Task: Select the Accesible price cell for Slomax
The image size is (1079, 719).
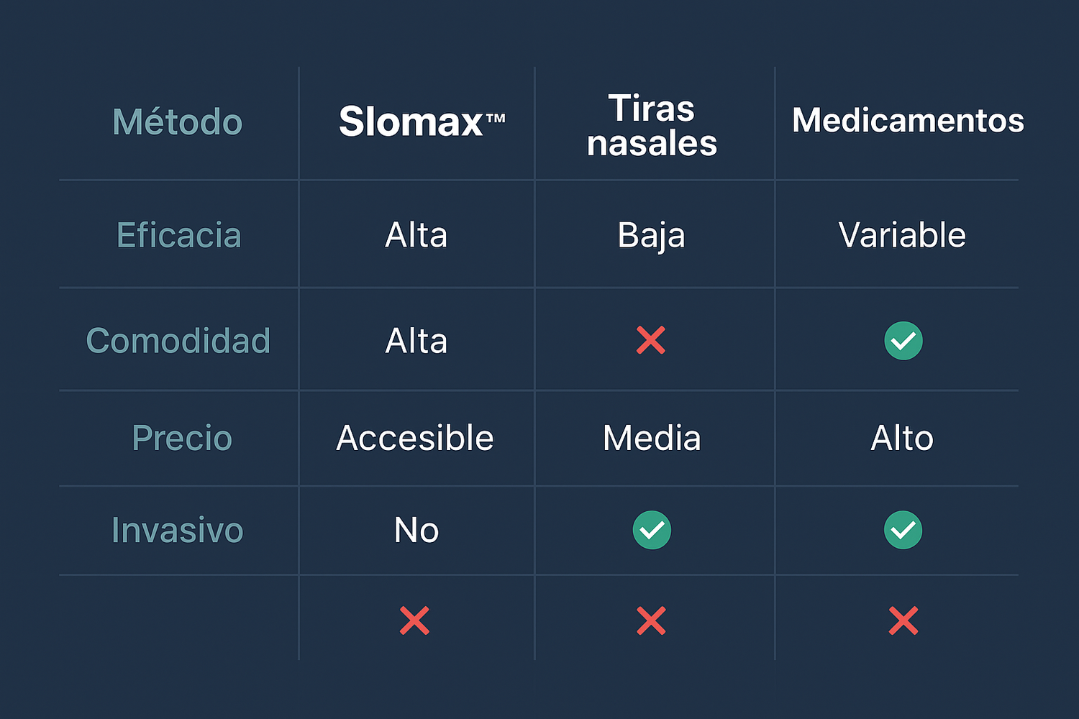Action: (x=415, y=438)
